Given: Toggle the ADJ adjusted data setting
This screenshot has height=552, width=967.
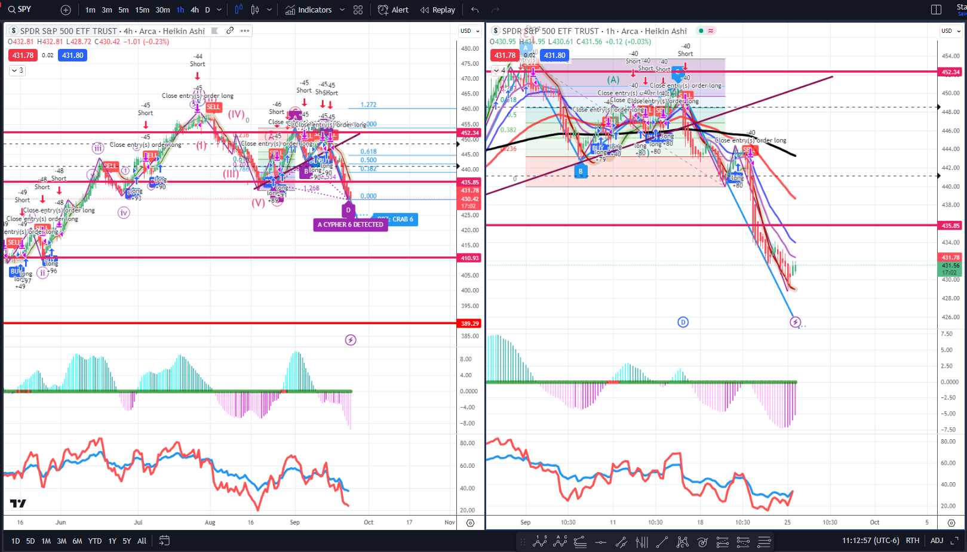Looking at the screenshot, I should click(x=937, y=541).
